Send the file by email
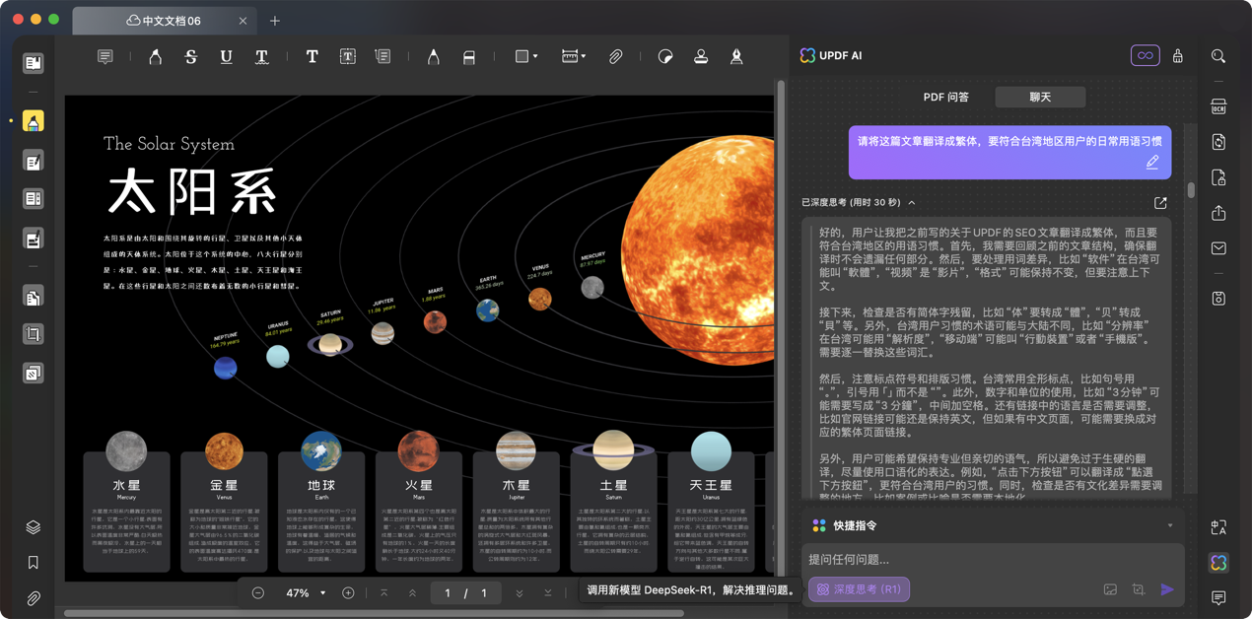Image resolution: width=1252 pixels, height=619 pixels. tap(1218, 248)
